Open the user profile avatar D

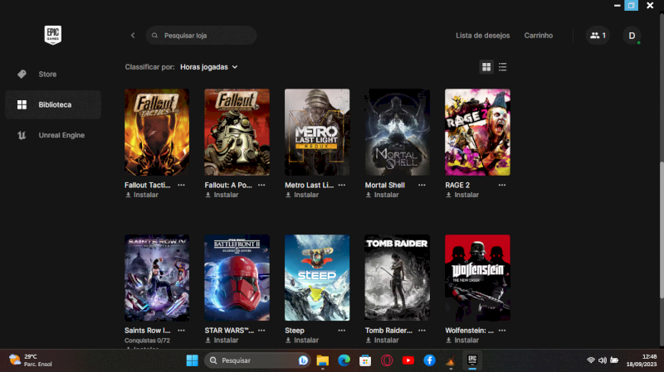(632, 36)
